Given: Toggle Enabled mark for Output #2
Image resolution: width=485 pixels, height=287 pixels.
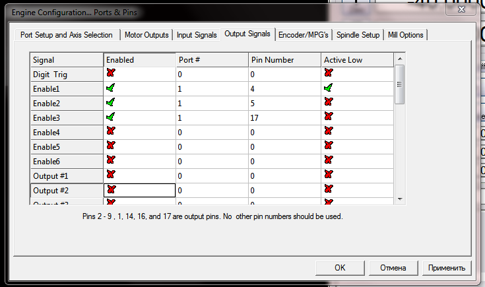Looking at the screenshot, I should 112,189.
